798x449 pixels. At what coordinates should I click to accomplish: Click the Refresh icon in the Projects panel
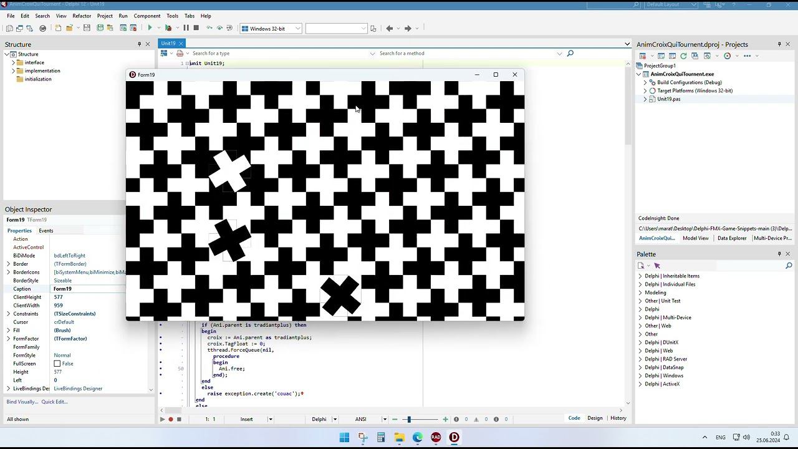click(683, 56)
